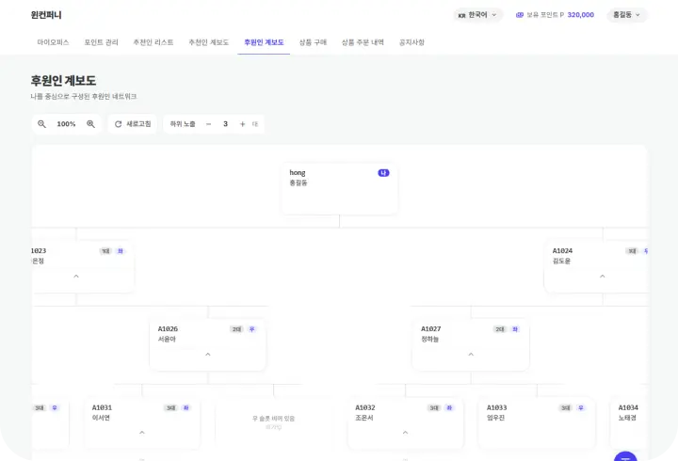Image resolution: width=678 pixels, height=461 pixels.
Task: Click the 1대 badge on 1023 card
Action: coord(105,251)
